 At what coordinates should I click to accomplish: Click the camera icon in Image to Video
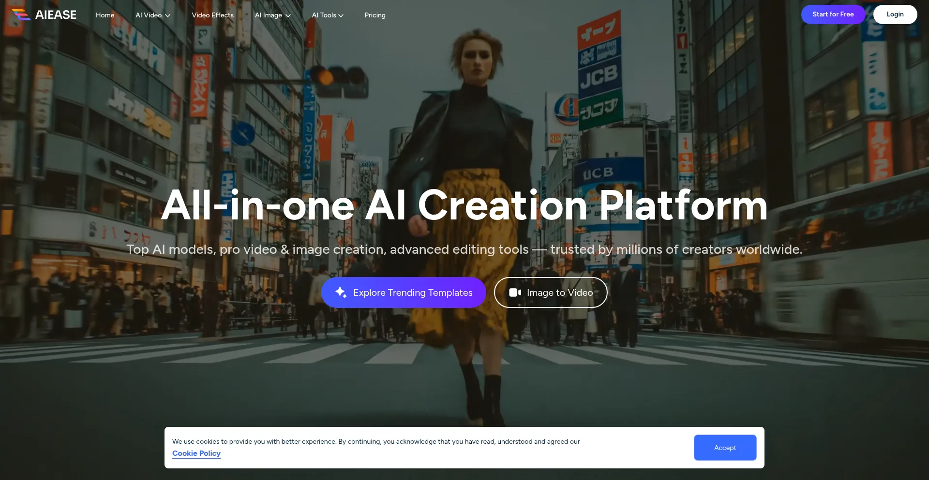pos(515,292)
